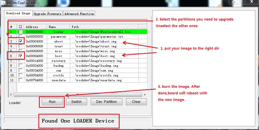The width and height of the screenshot is (259, 130).
Task: Check the rootfs partition checkbox
Action: click(x=21, y=75)
